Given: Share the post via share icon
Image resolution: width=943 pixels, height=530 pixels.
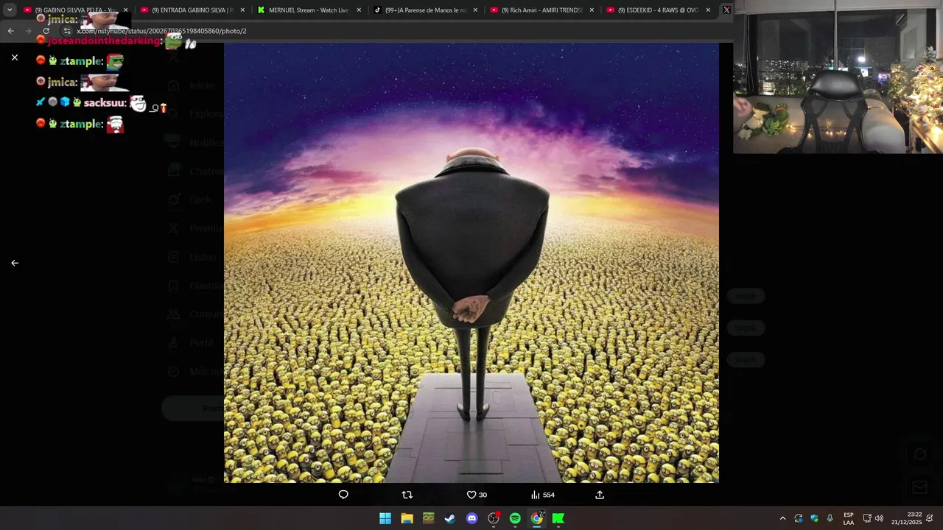Looking at the screenshot, I should [600, 495].
